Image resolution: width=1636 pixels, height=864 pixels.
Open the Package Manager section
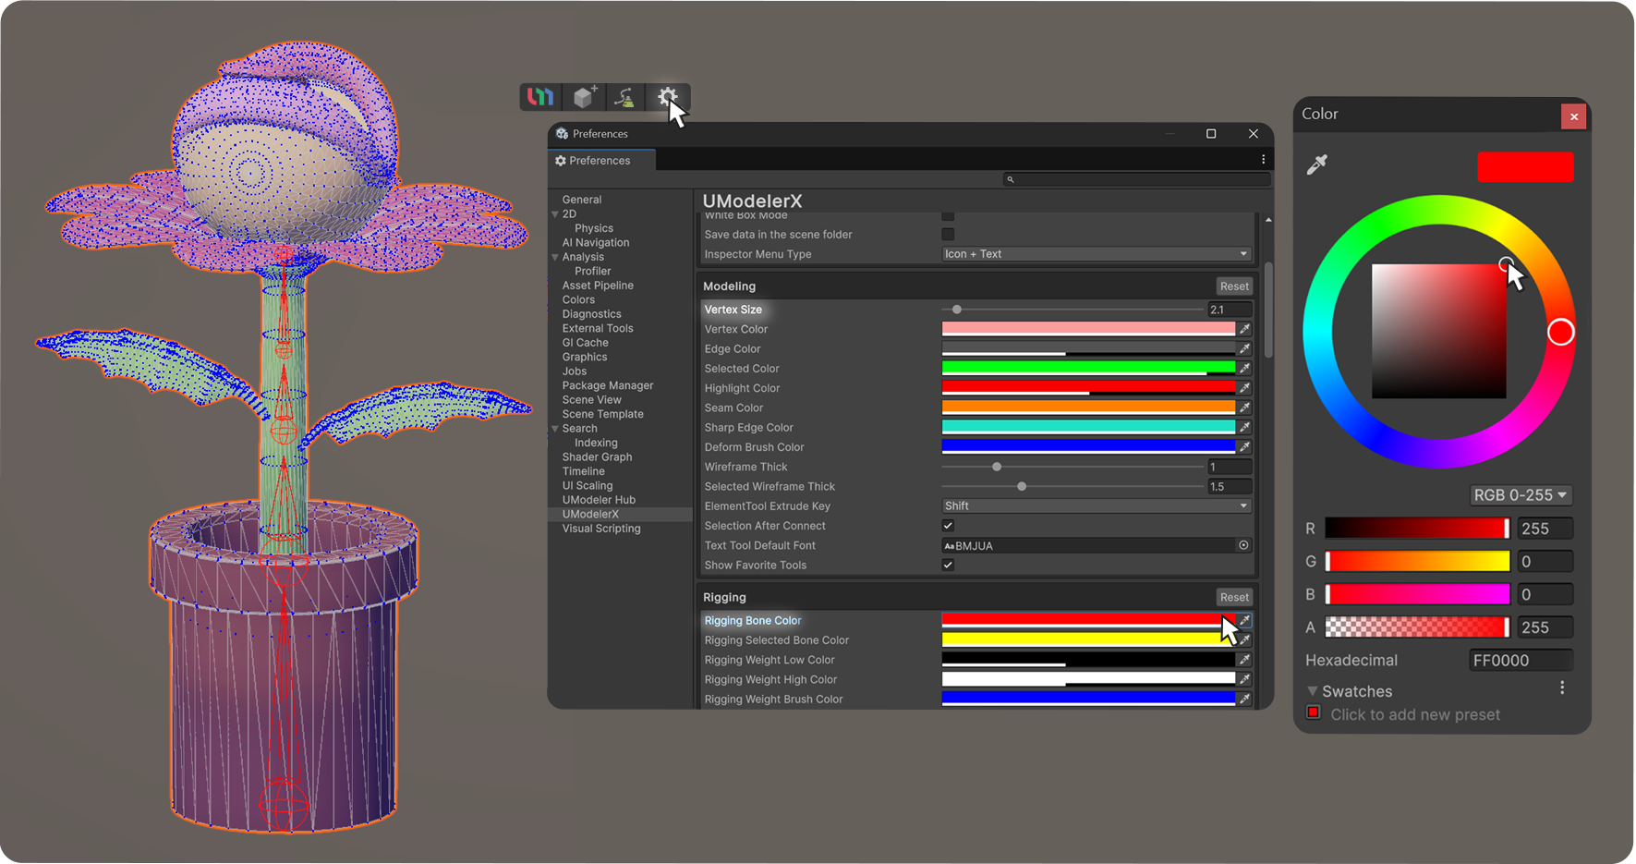(x=608, y=385)
